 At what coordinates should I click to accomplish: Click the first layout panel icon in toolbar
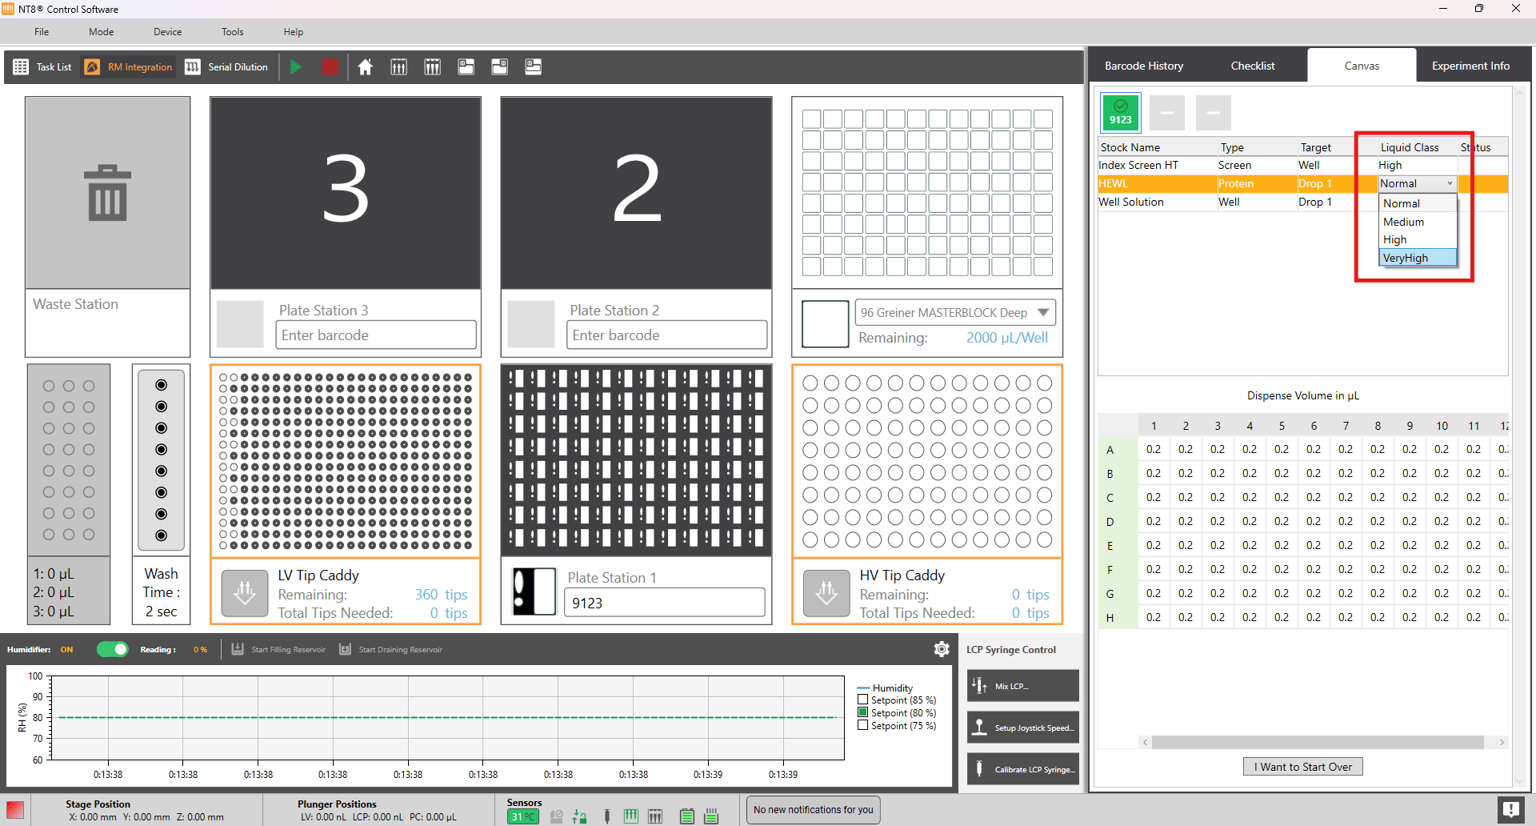click(x=466, y=67)
